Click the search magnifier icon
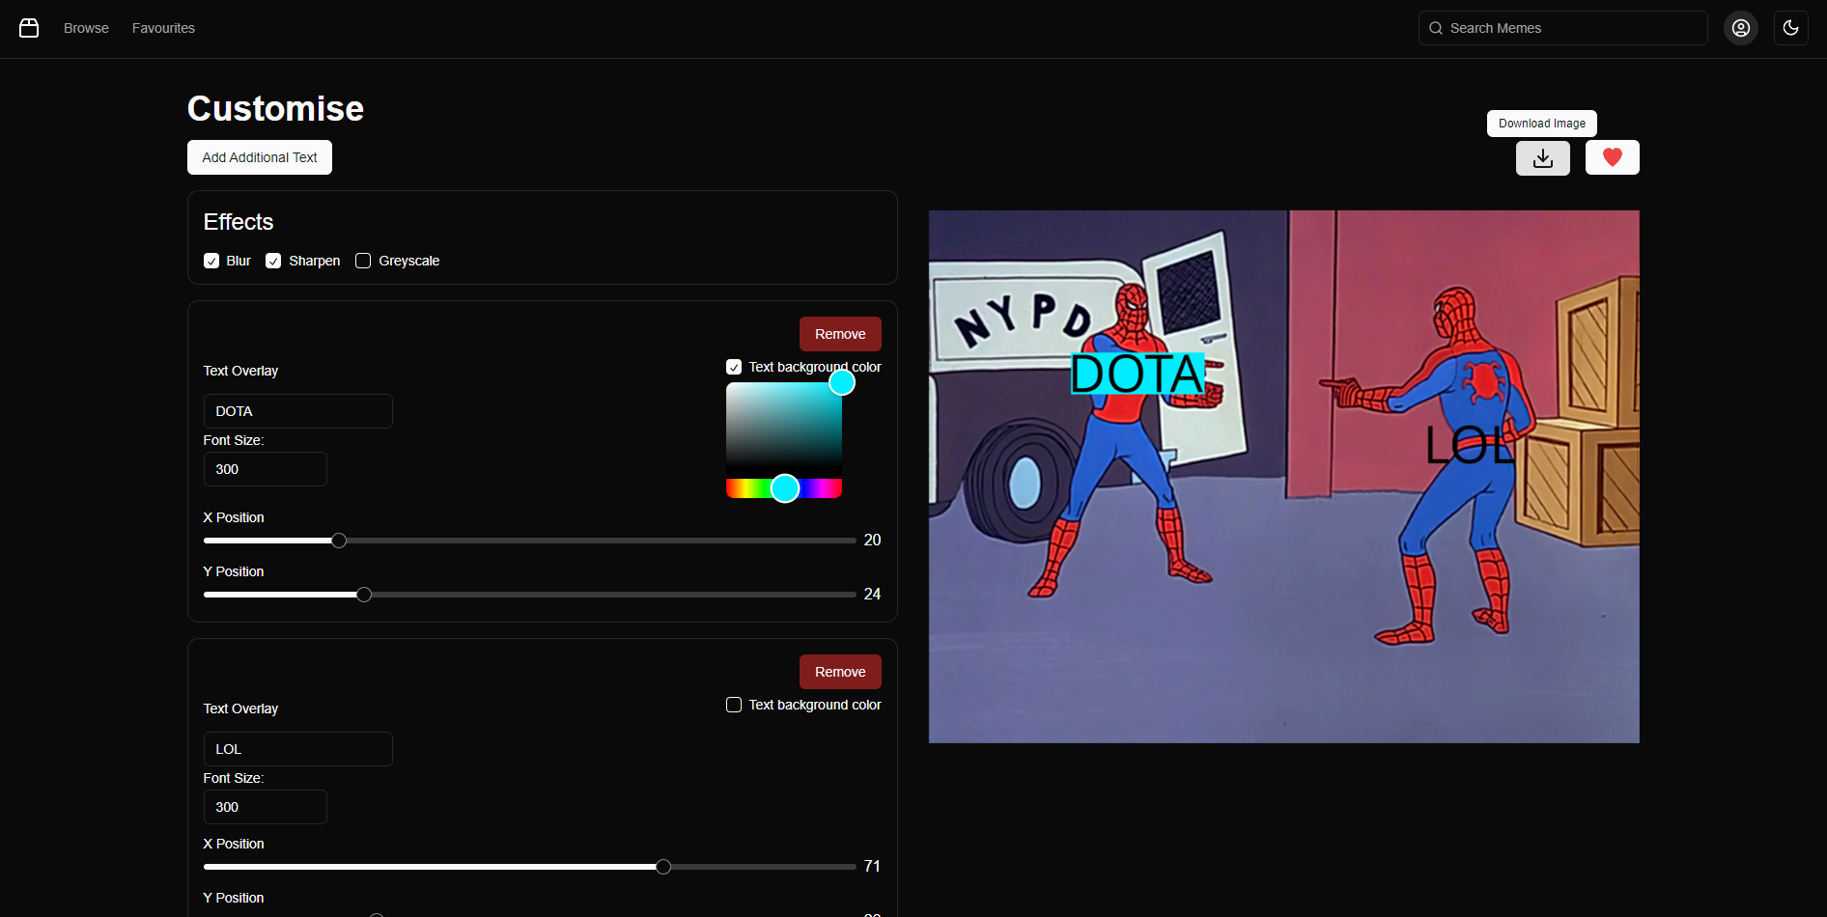 [1436, 28]
